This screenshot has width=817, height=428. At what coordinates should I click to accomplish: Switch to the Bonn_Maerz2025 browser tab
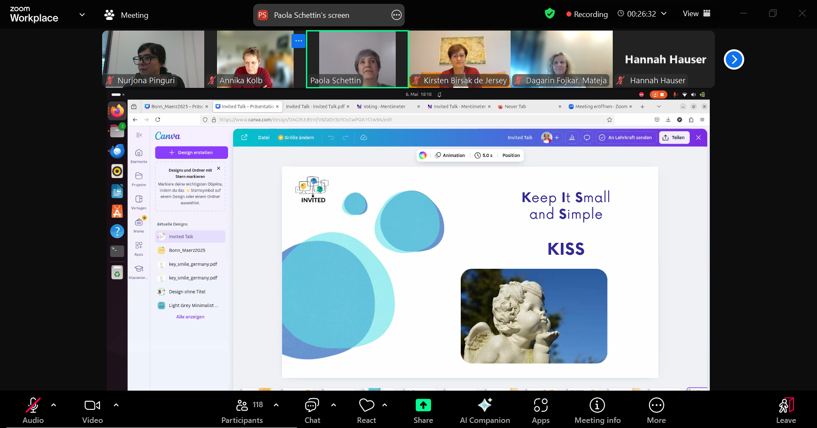tap(176, 107)
